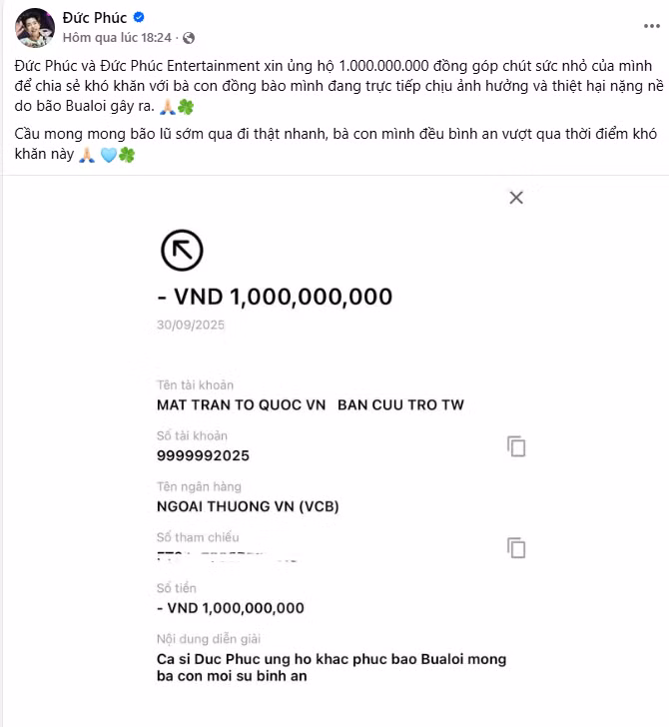Click the four-leaf clover emoji at post end
Image resolution: width=669 pixels, height=727 pixels.
click(x=127, y=155)
